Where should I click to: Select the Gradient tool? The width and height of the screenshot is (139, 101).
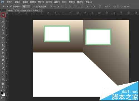3,57
